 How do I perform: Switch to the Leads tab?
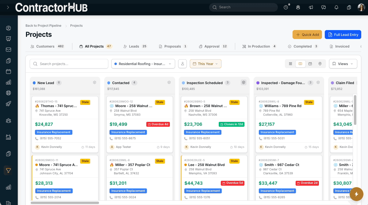(x=136, y=46)
